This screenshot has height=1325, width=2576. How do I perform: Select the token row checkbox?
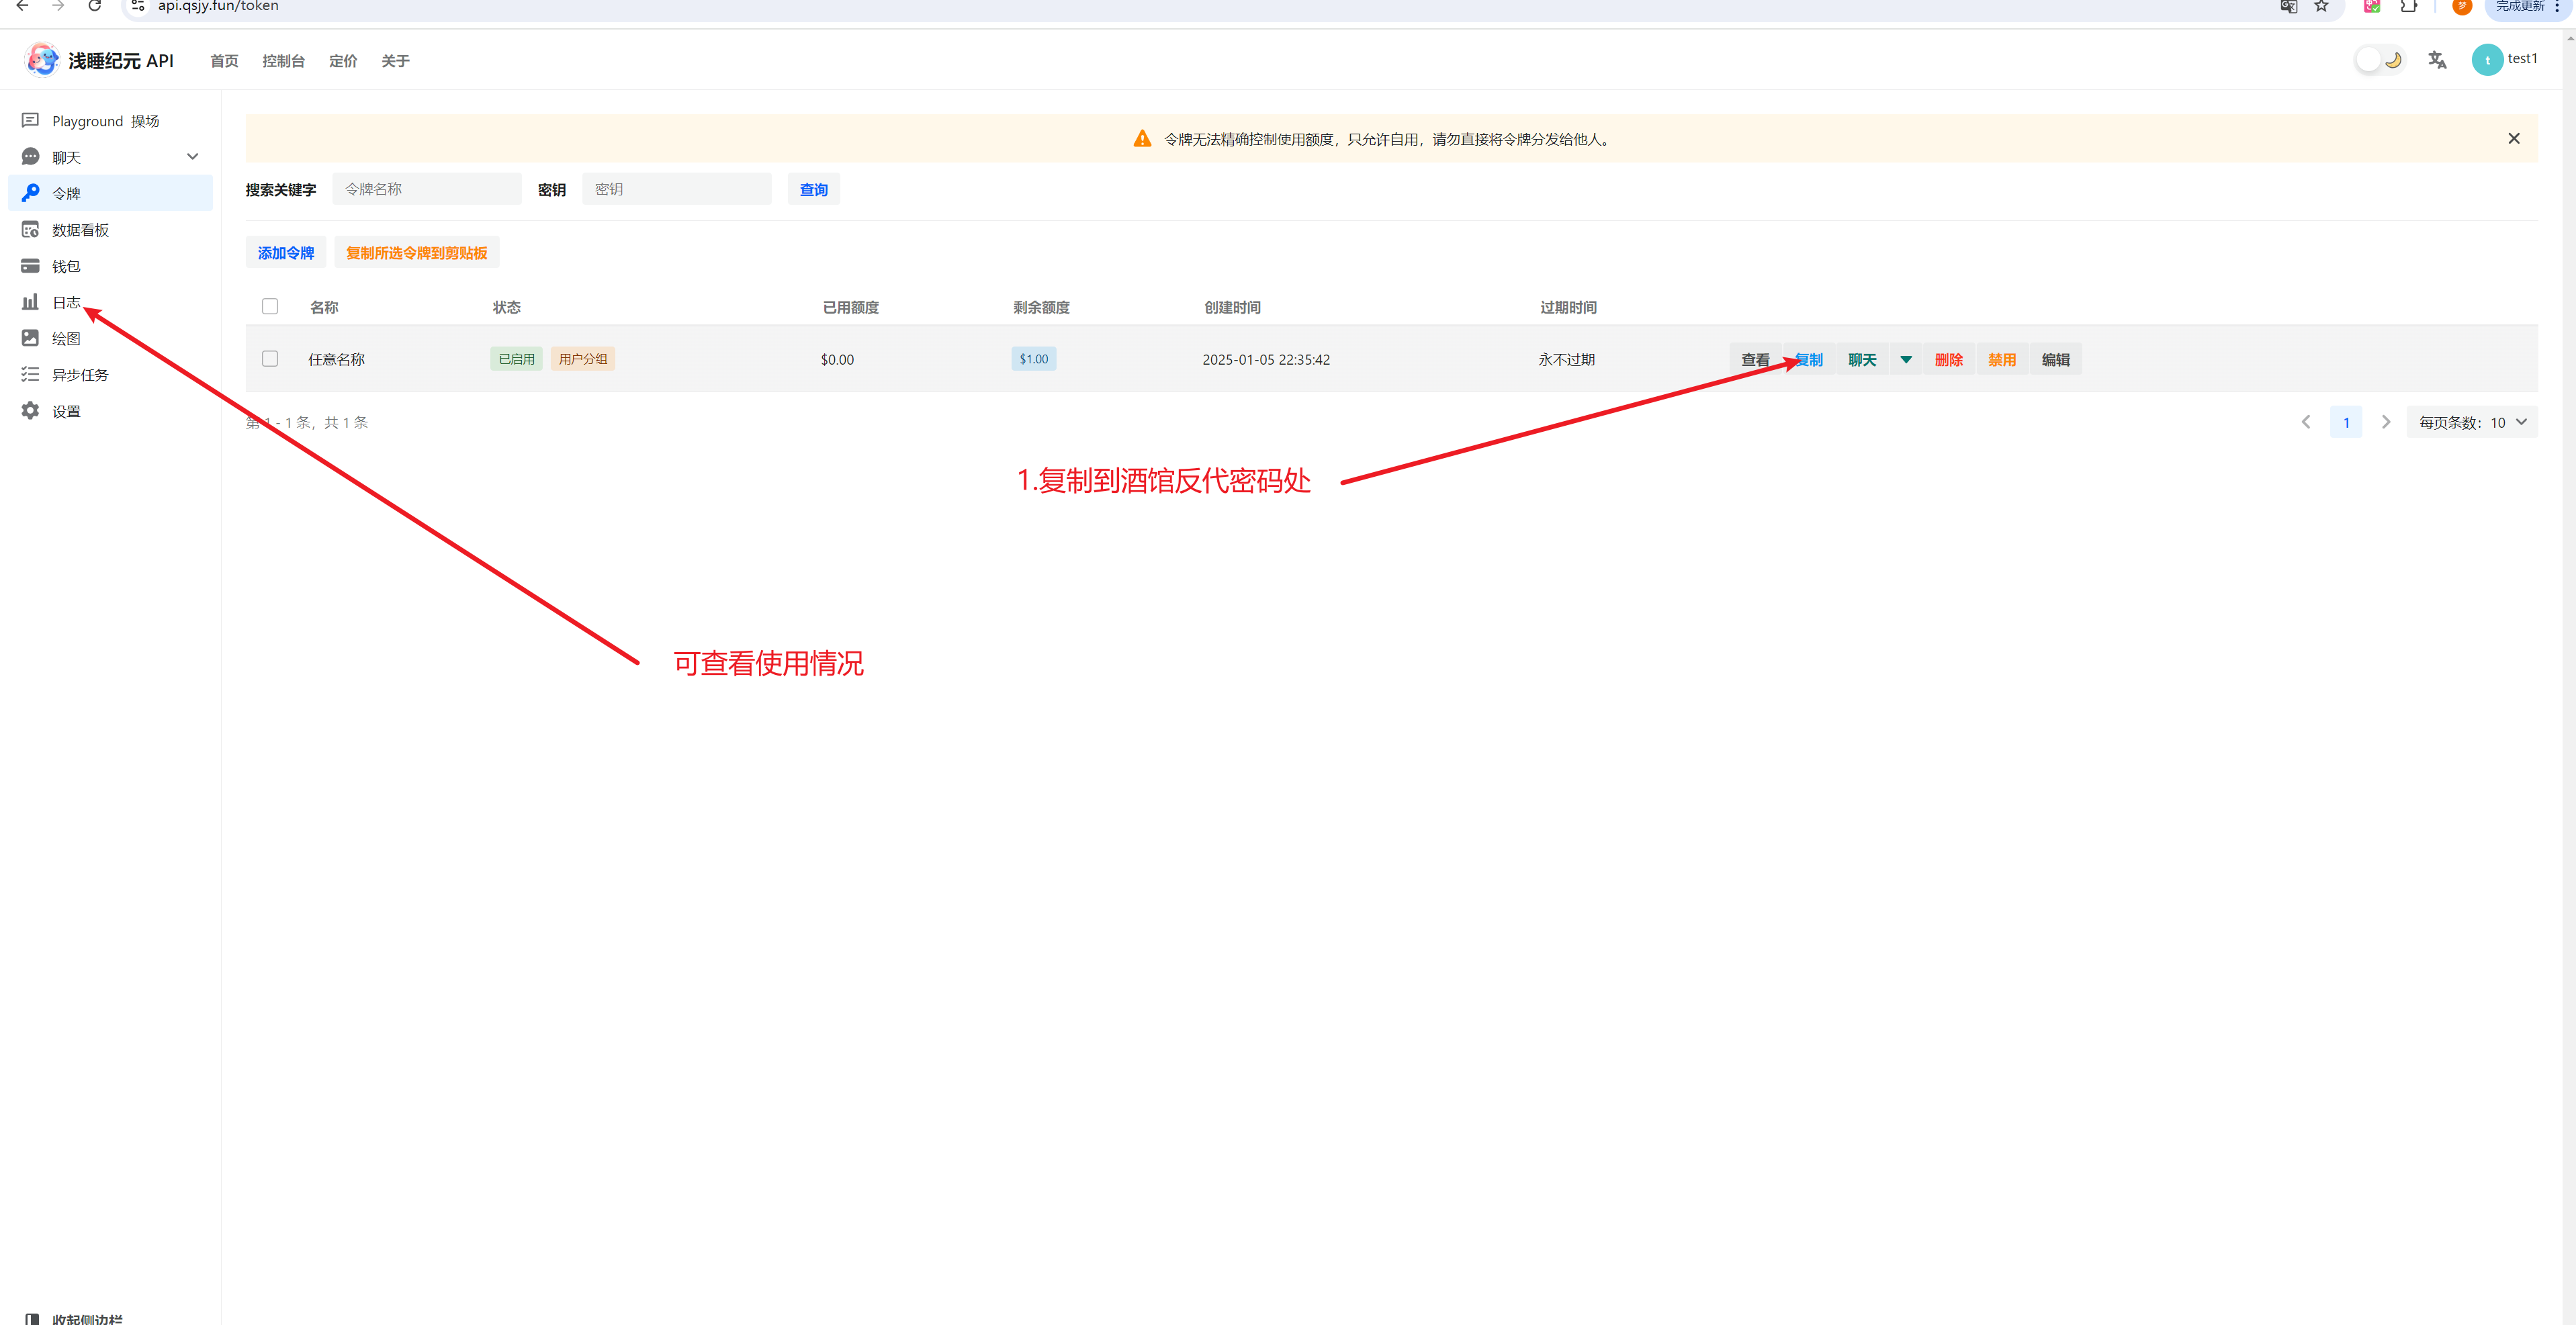click(x=270, y=359)
